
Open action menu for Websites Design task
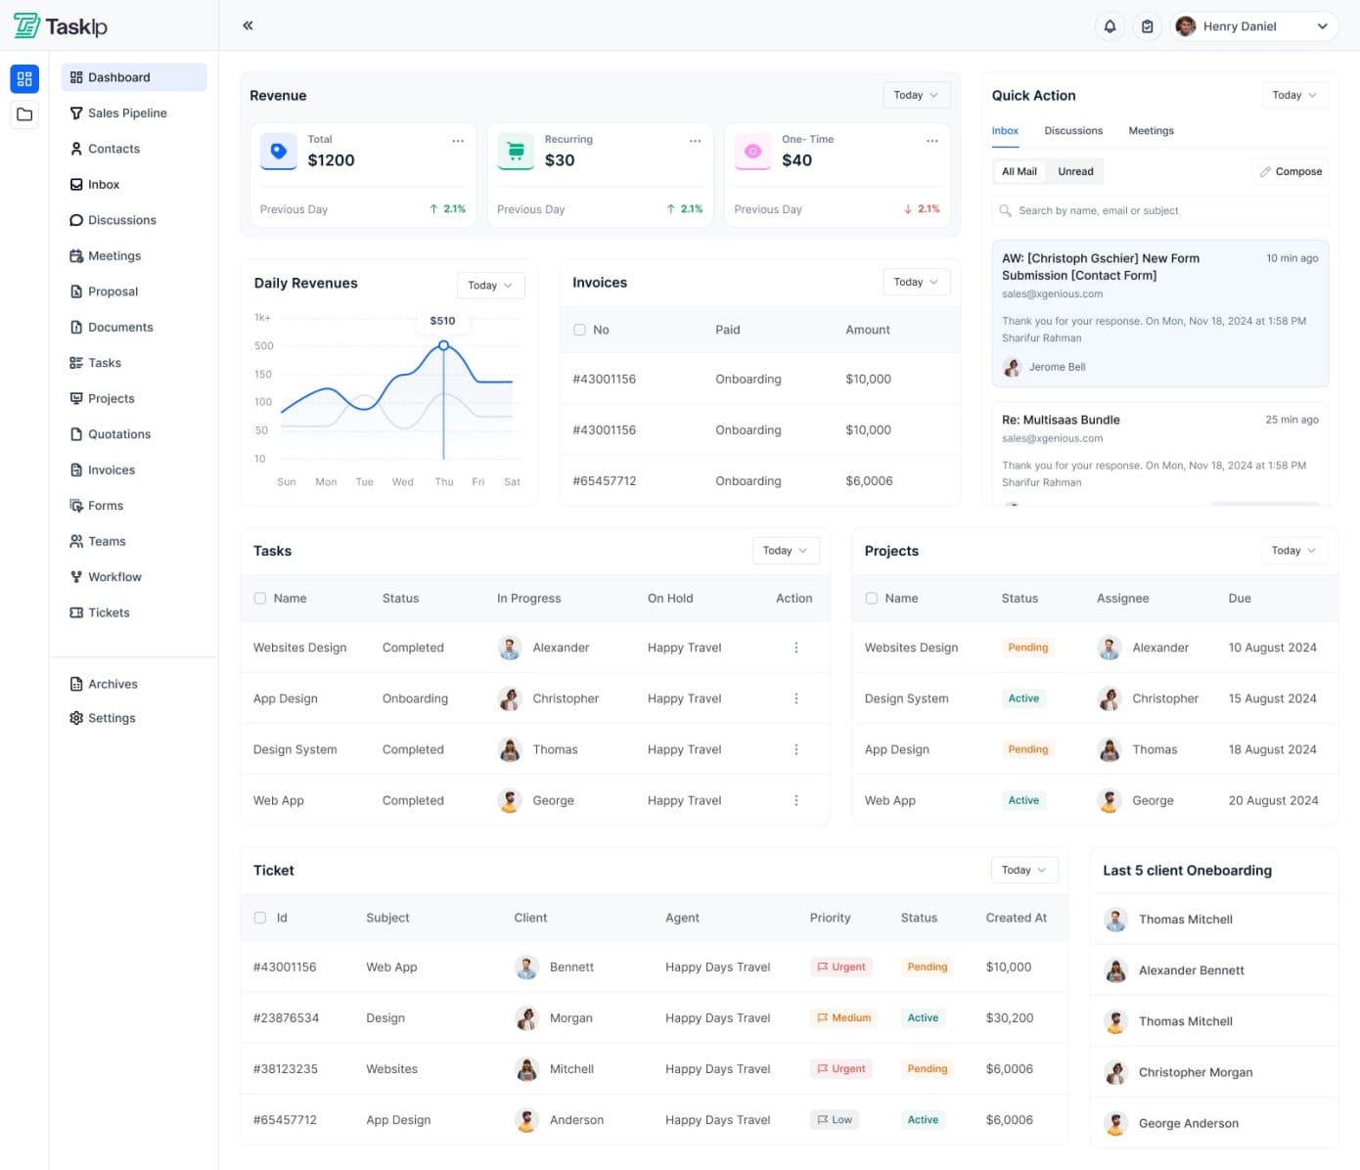(795, 648)
